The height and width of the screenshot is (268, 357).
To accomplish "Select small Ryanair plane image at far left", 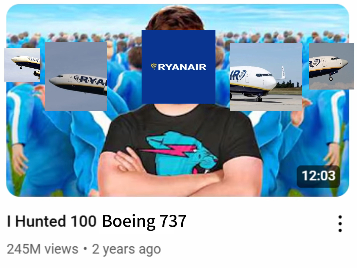I will (22, 65).
